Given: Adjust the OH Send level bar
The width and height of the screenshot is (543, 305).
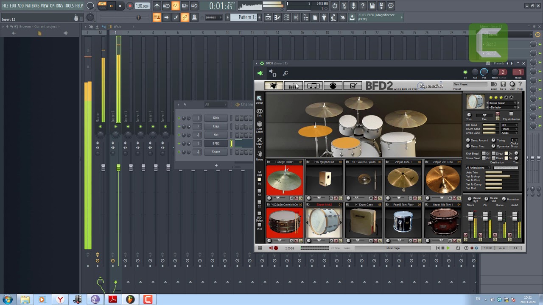Looking at the screenshot, I should [490, 125].
